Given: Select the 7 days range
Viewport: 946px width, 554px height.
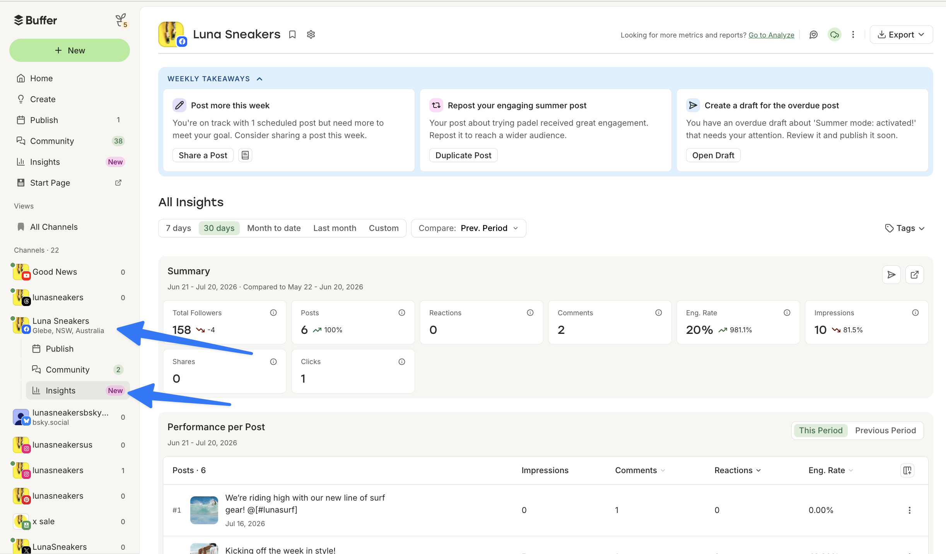Looking at the screenshot, I should click(179, 228).
